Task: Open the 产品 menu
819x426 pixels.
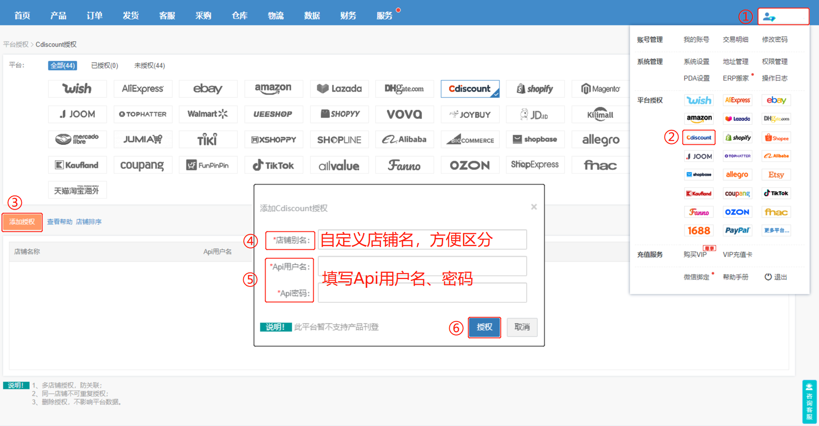Action: coord(58,16)
